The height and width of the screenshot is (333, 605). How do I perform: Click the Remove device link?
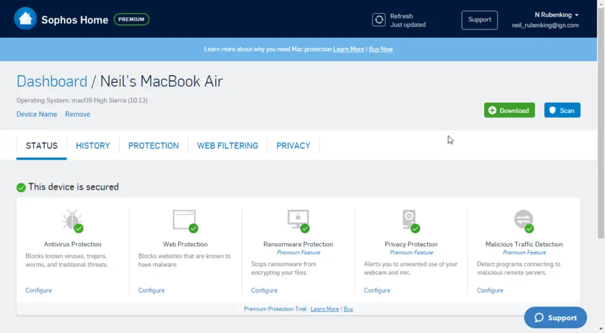tap(77, 114)
